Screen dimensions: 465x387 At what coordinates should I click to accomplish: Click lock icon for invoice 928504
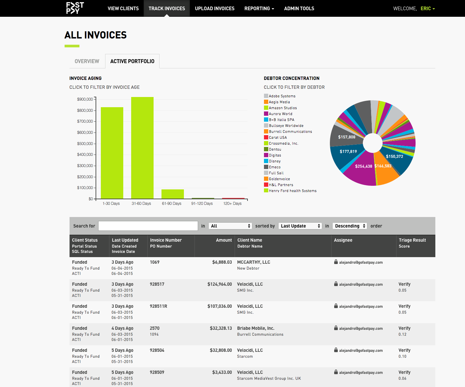pos(336,350)
